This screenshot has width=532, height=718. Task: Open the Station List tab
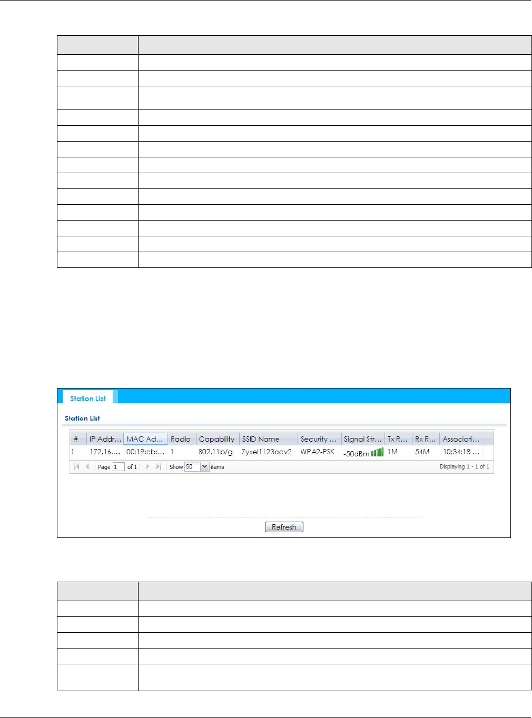[x=88, y=398]
